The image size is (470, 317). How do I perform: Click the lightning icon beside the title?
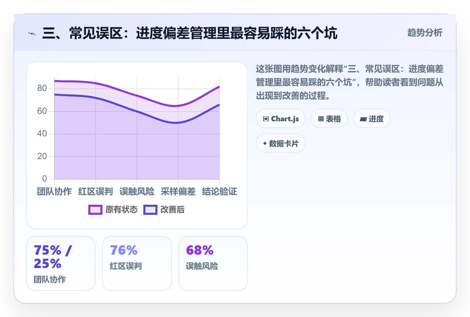pos(32,34)
